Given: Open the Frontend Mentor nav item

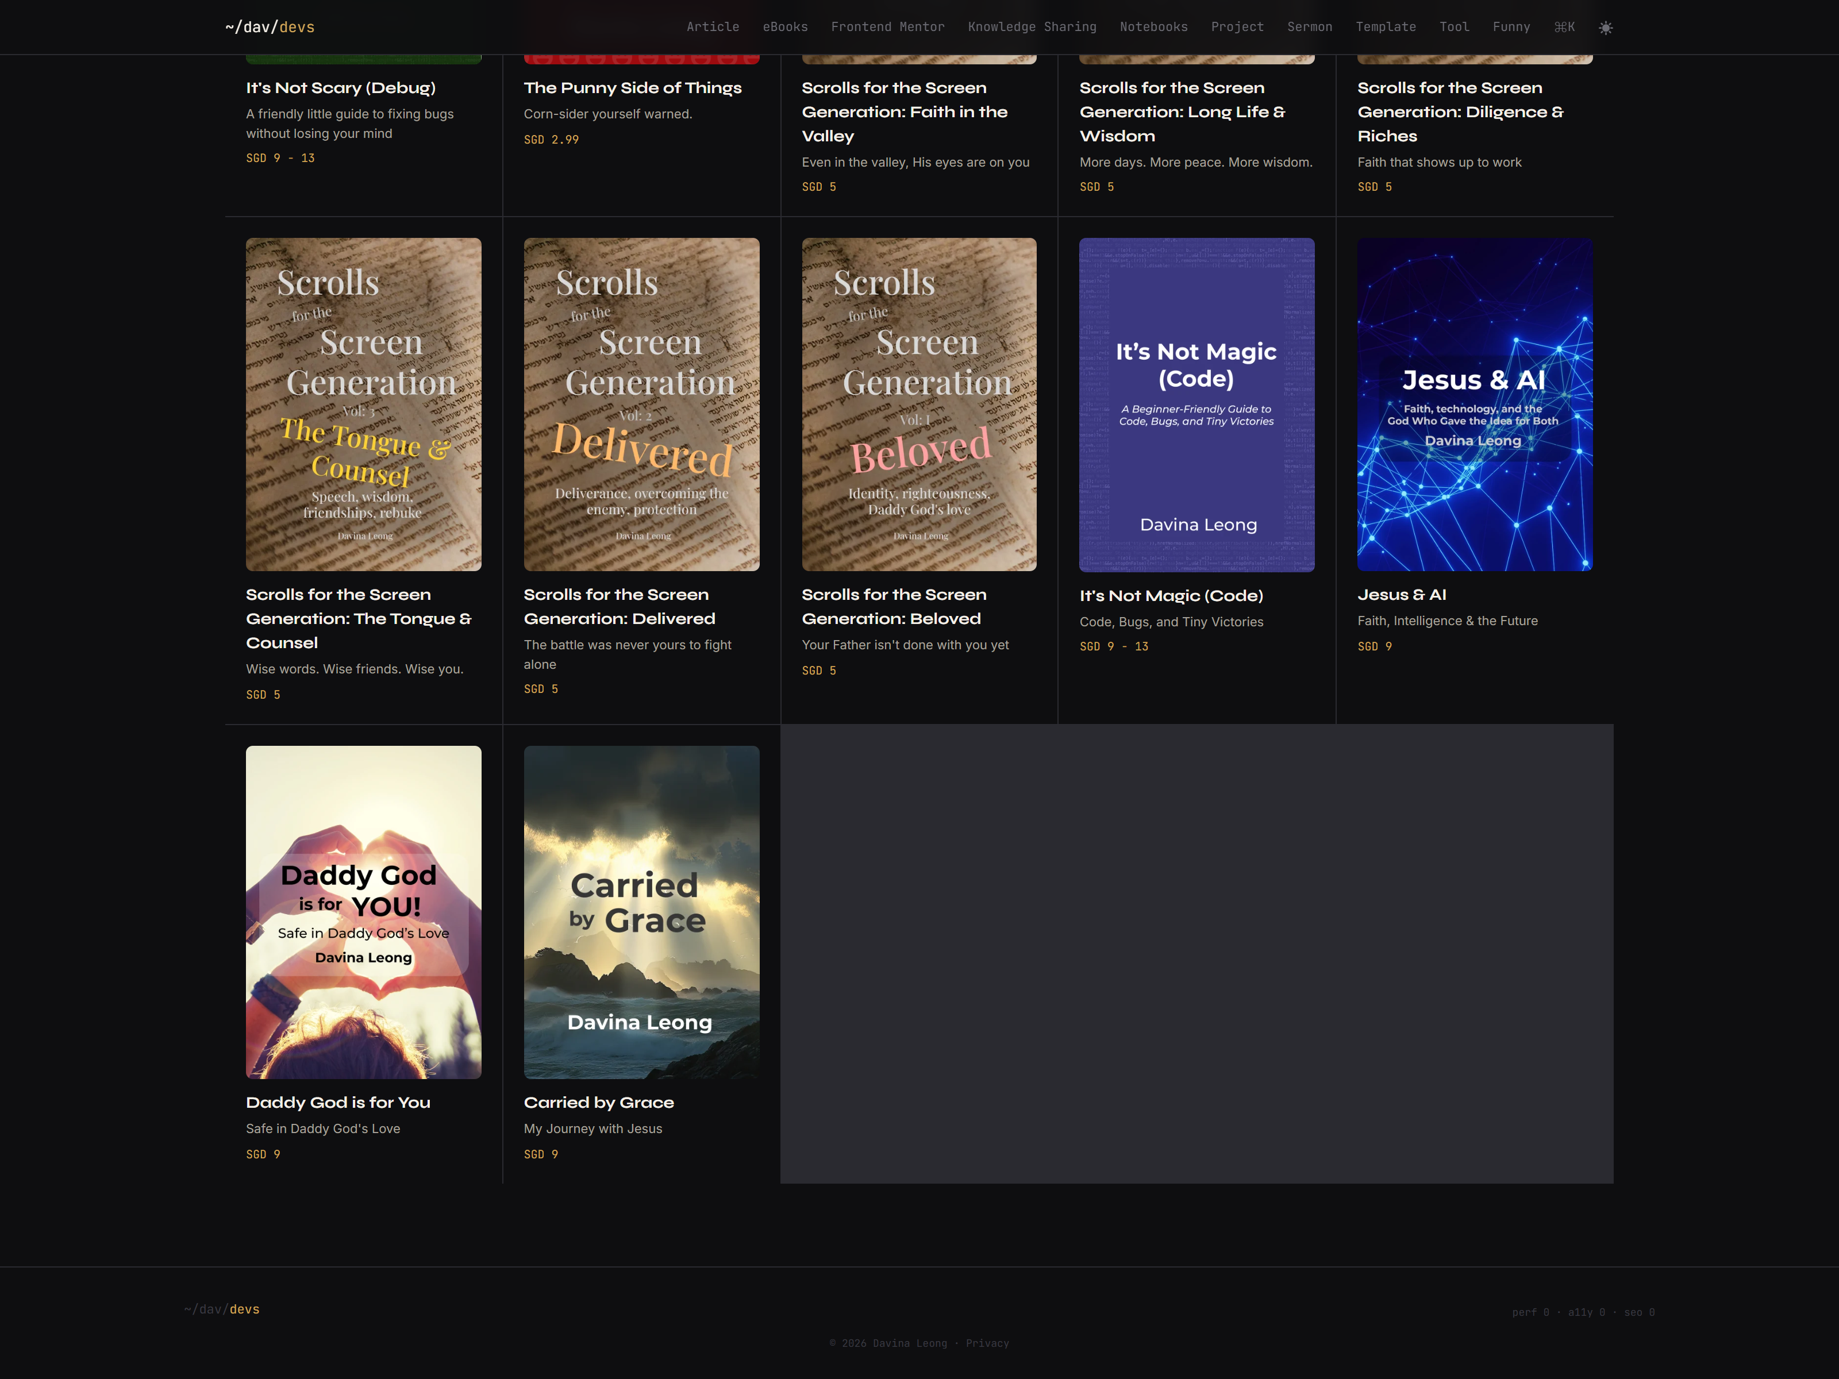Looking at the screenshot, I should click(x=887, y=28).
